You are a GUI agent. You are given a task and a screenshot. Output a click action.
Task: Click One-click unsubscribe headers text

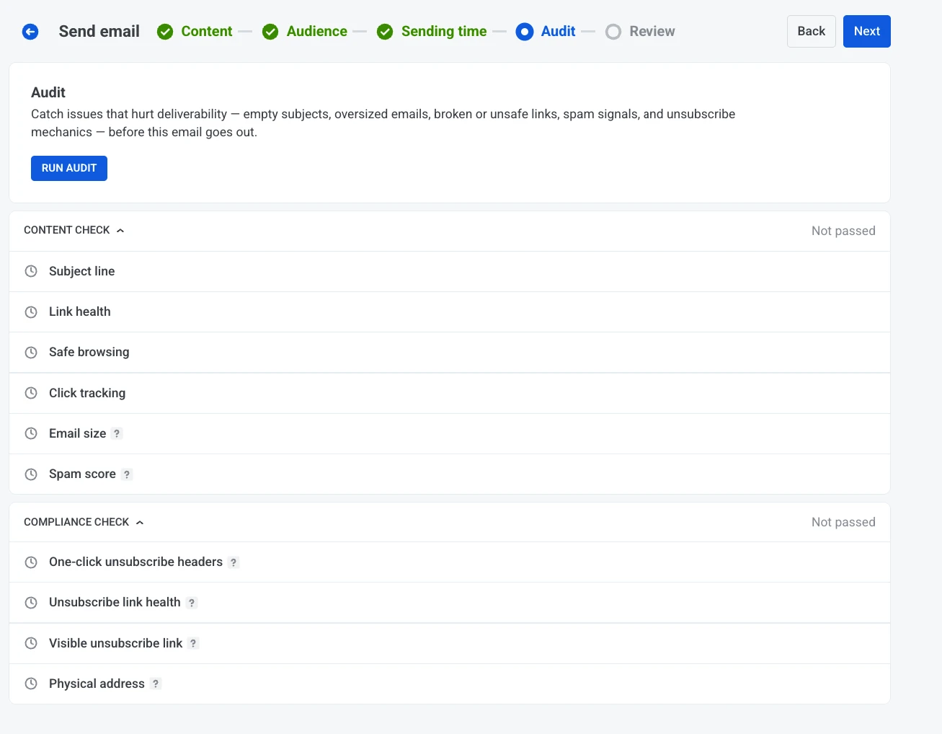pos(136,562)
